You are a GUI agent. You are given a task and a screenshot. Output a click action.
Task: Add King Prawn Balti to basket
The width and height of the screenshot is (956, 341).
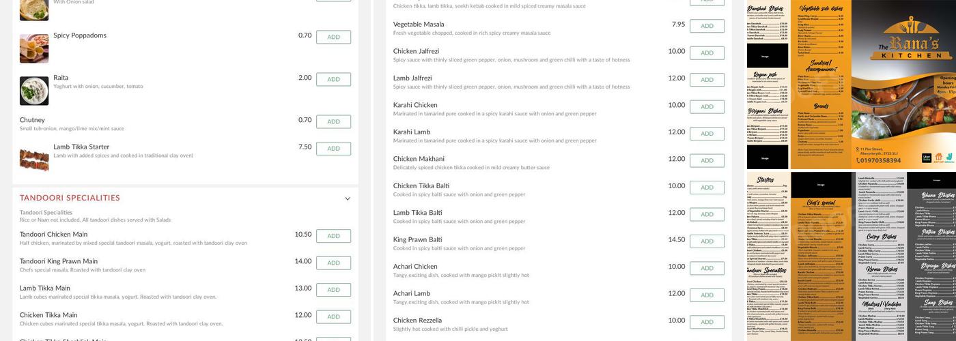(x=707, y=241)
